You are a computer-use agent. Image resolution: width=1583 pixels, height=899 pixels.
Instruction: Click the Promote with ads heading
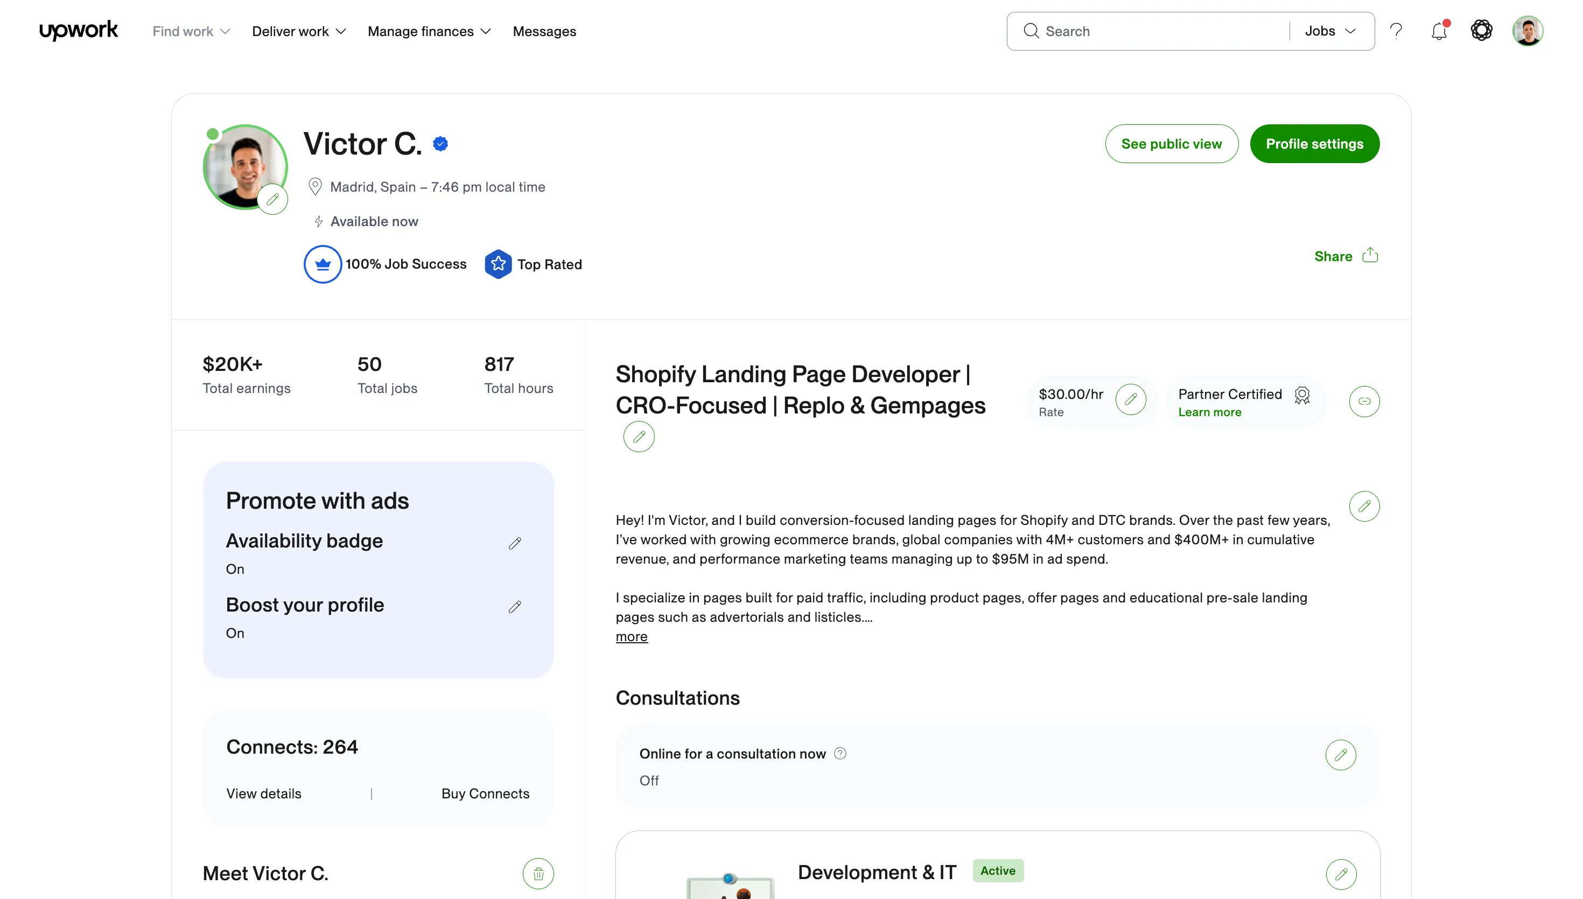pos(317,501)
